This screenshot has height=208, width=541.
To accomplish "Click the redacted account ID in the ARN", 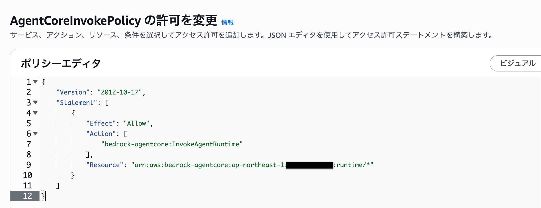I will [309, 165].
